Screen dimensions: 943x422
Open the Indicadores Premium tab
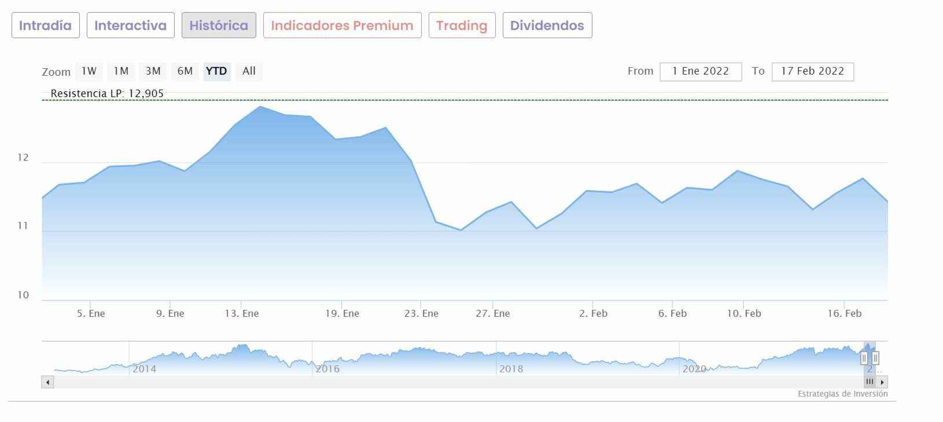342,25
